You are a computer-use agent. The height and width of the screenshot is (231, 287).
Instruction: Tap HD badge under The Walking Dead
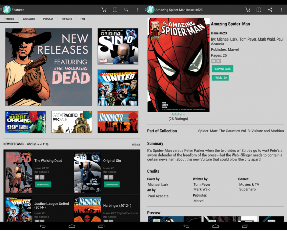point(37,177)
